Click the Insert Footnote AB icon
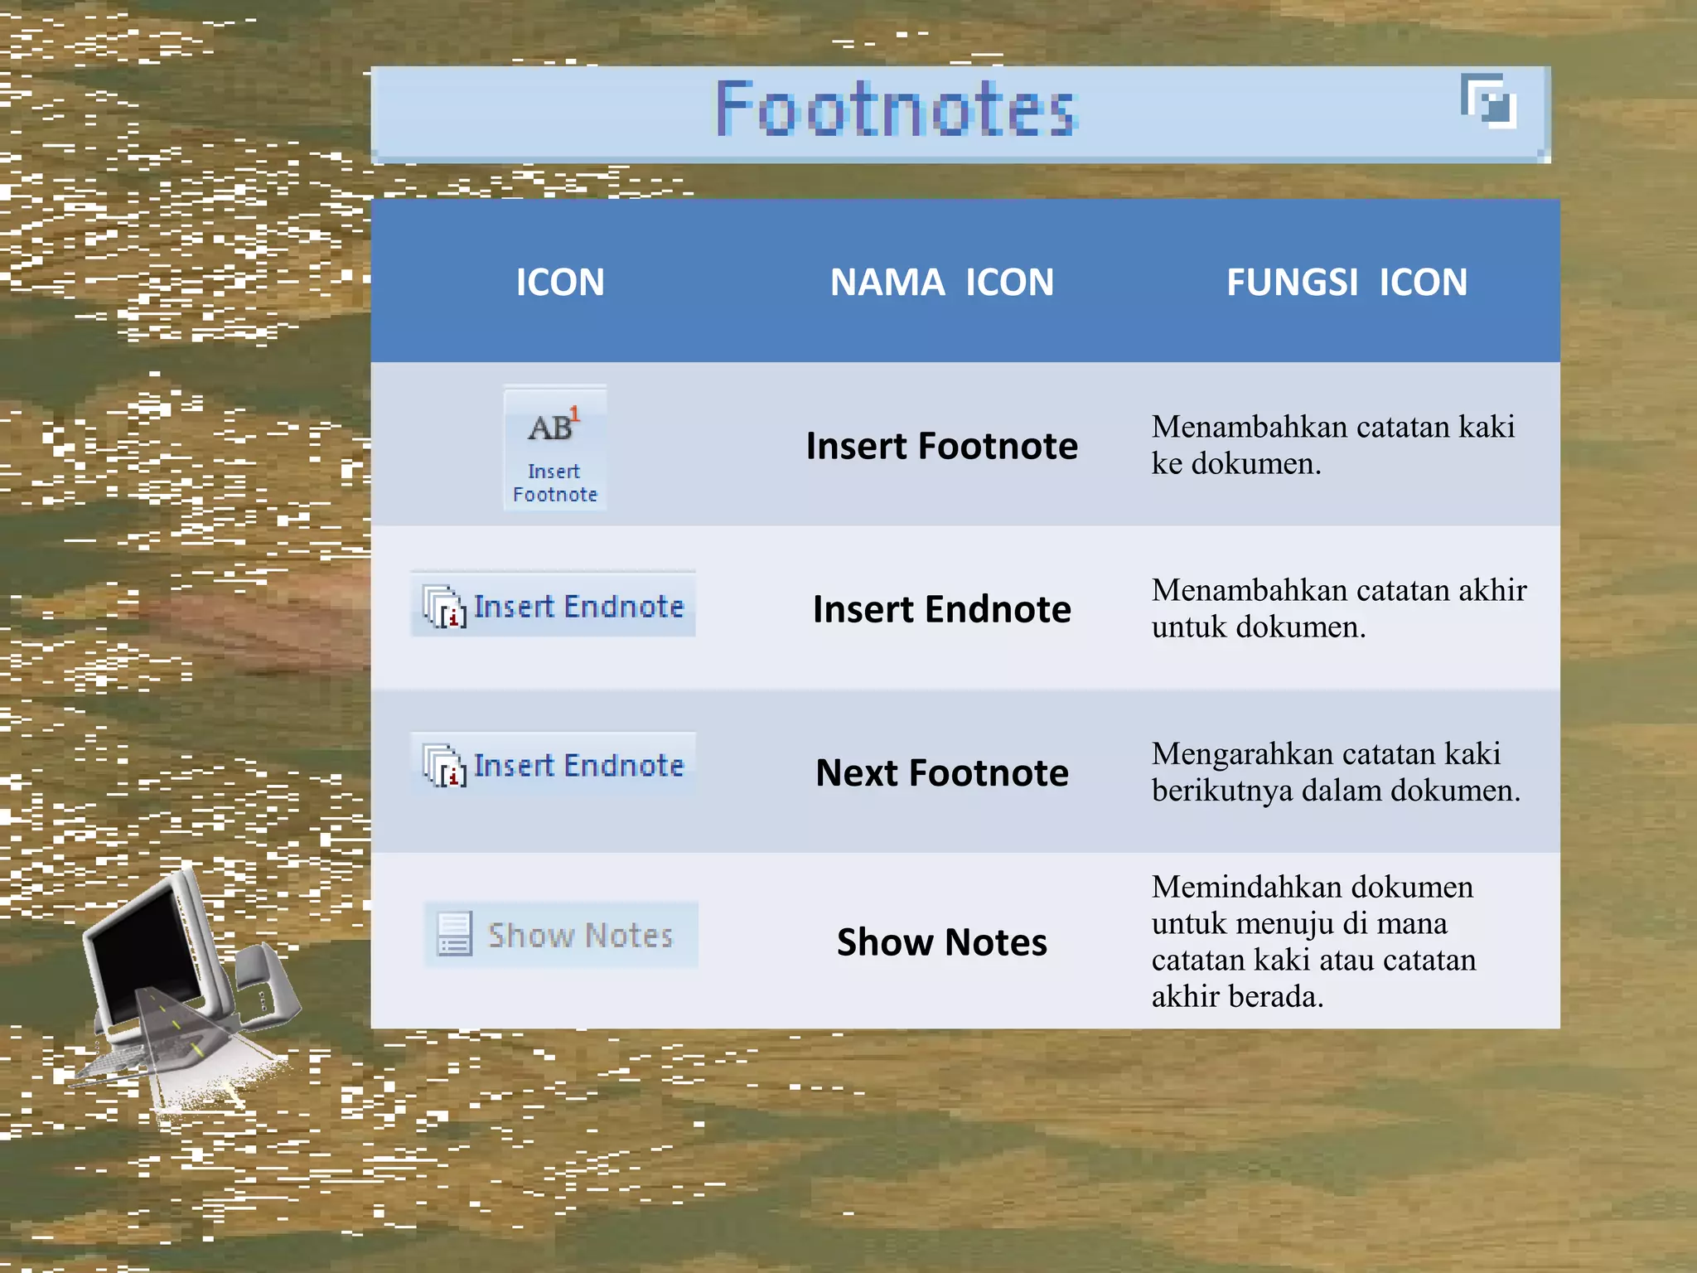This screenshot has height=1273, width=1697. click(x=555, y=447)
